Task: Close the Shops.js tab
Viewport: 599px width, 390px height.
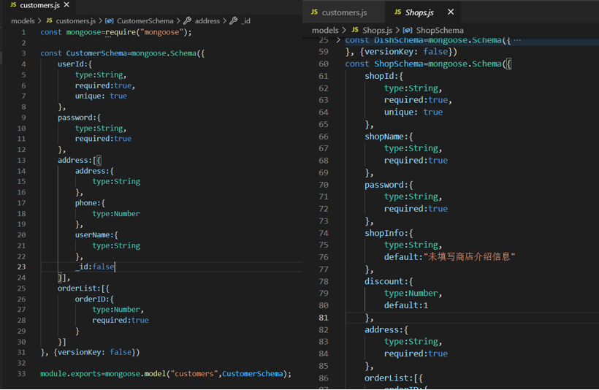Action: [x=451, y=12]
